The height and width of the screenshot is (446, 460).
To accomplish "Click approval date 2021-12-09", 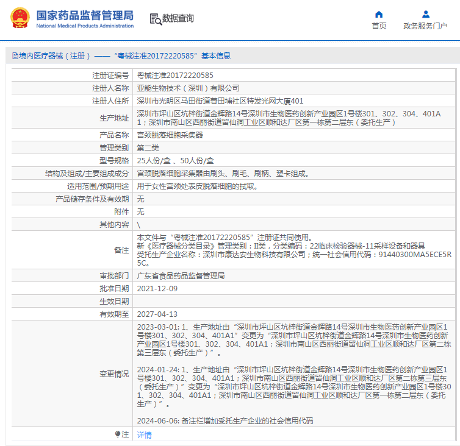I will pos(157,289).
